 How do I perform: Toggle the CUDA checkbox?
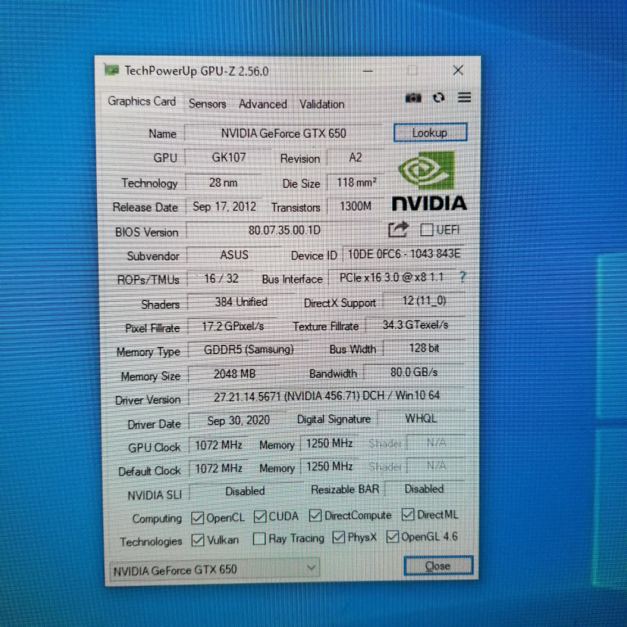260,517
